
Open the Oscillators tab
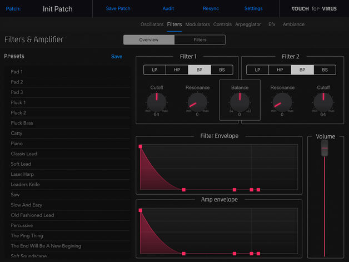point(152,24)
